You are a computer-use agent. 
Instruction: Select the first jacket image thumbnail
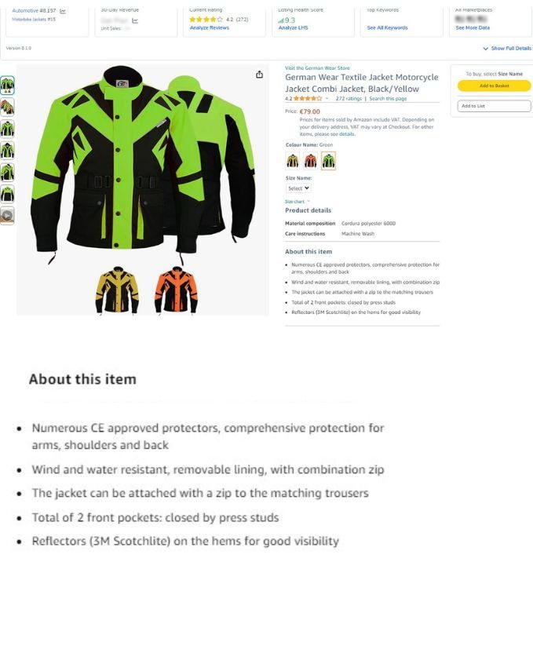pos(7,86)
